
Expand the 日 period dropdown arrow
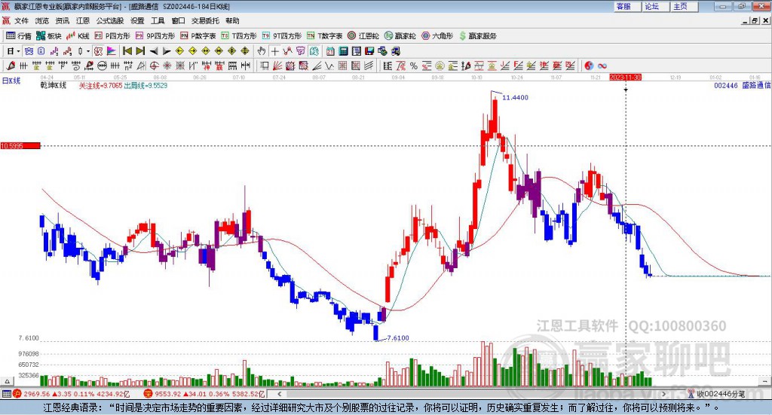pos(18,51)
